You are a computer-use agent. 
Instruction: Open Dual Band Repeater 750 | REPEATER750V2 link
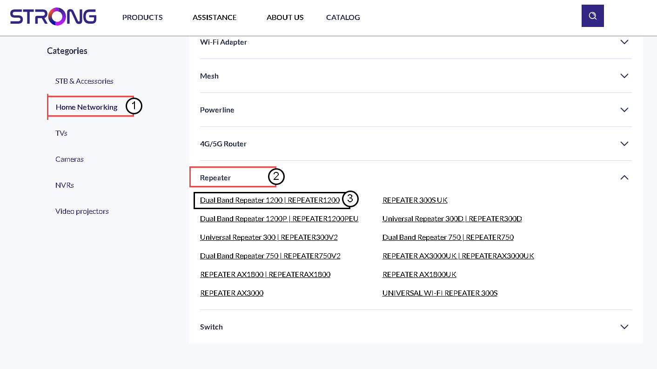pos(270,256)
